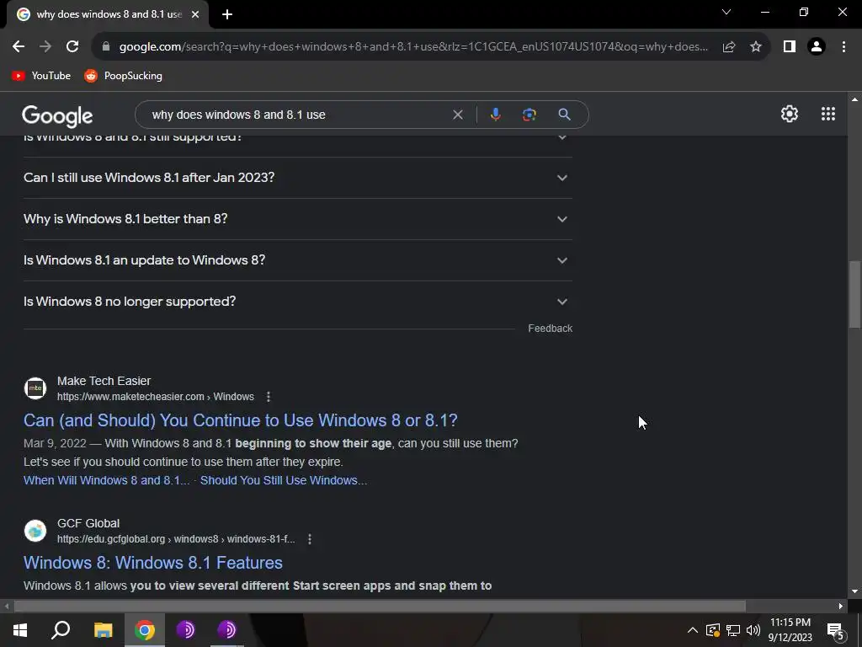This screenshot has height=647, width=862.
Task: Open the Chrome side panel
Action: [790, 47]
